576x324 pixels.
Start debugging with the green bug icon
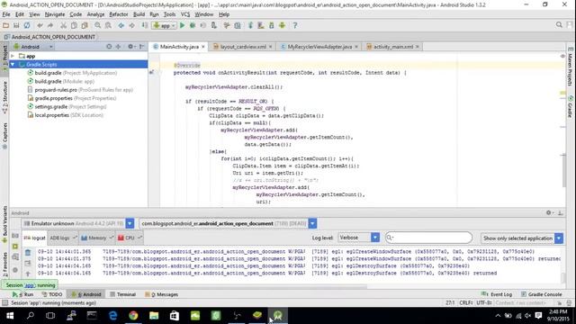[193, 25]
